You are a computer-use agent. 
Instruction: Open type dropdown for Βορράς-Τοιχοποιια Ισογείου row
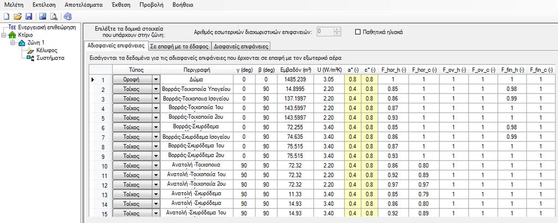155,98
